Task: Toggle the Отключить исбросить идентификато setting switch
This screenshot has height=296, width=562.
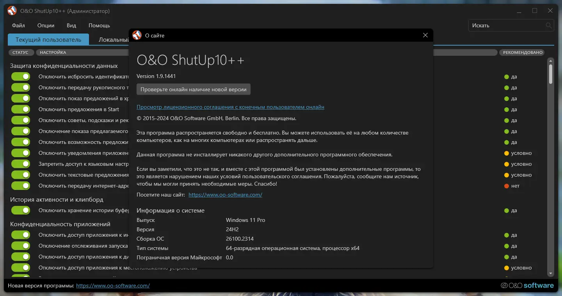Action: [x=21, y=76]
